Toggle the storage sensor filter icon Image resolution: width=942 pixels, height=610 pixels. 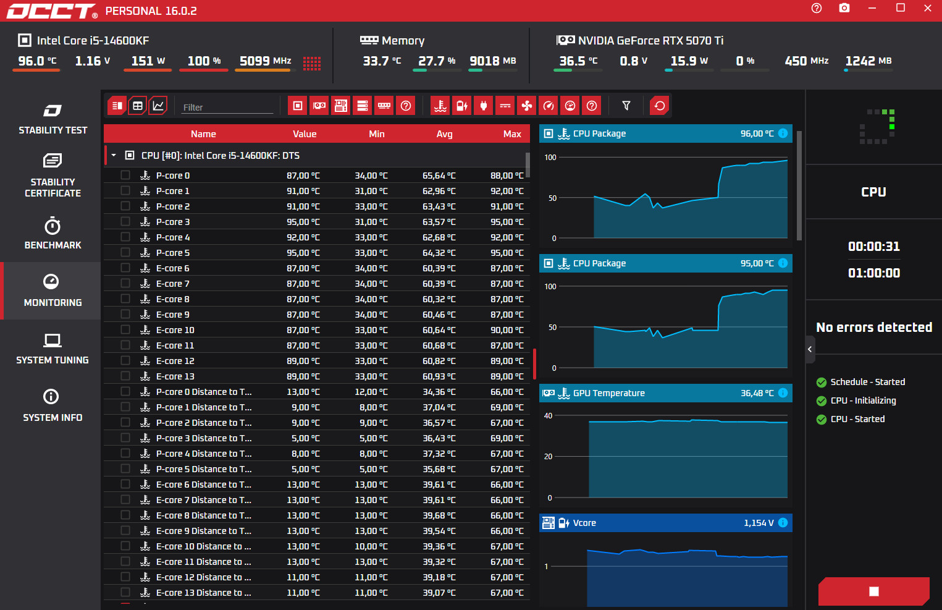pyautogui.click(x=363, y=106)
